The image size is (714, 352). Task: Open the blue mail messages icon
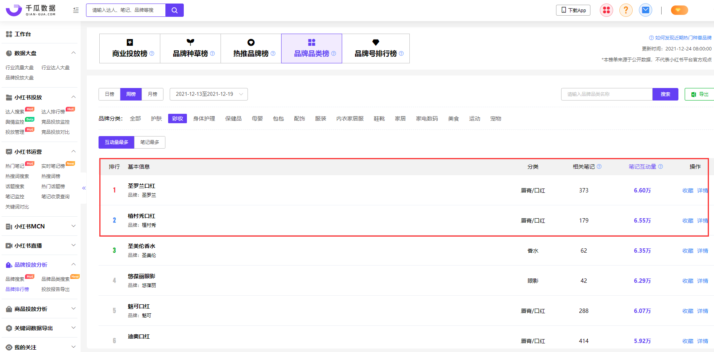646,10
